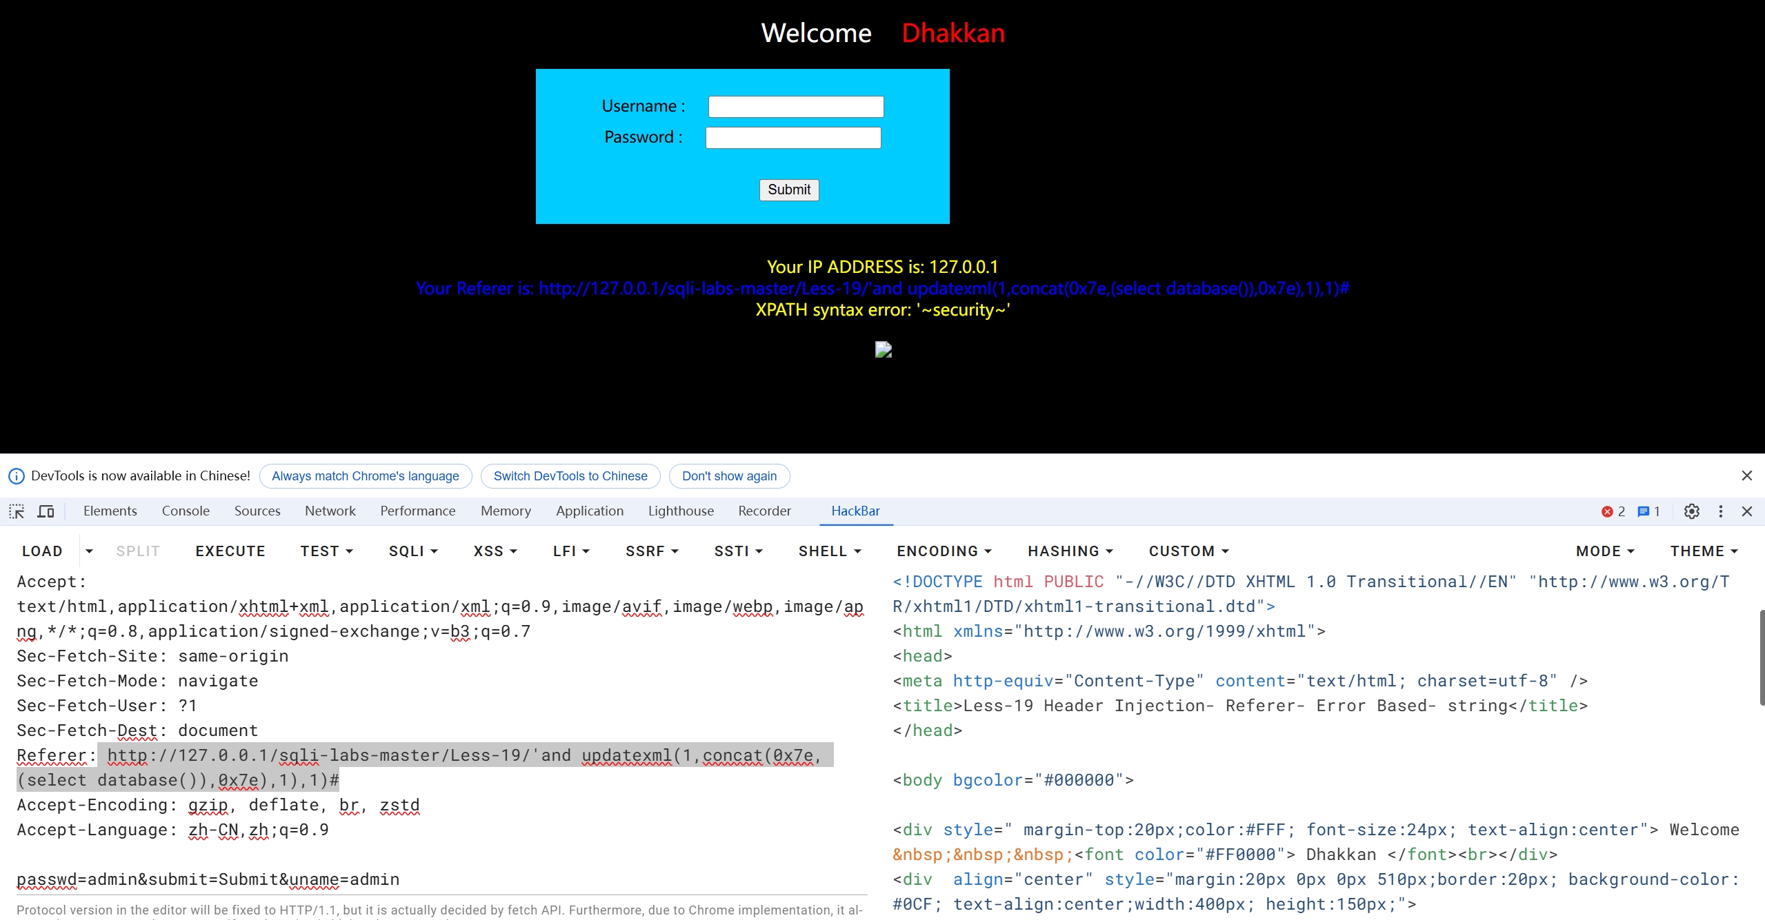Click the red error count icon
1765x920 pixels.
(1607, 511)
